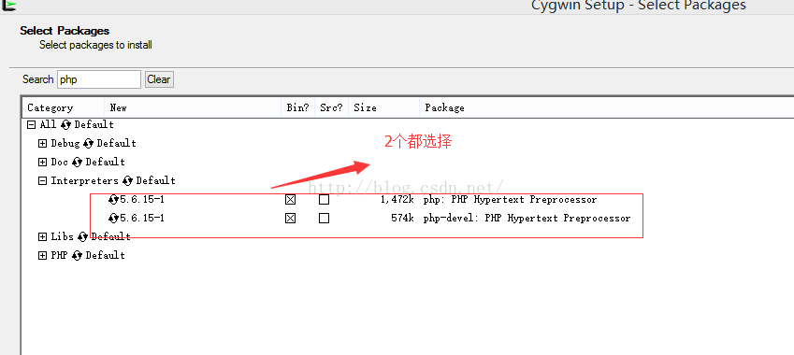Image resolution: width=794 pixels, height=355 pixels.
Task: Cycle the PHP category Default icon
Action: (x=77, y=255)
